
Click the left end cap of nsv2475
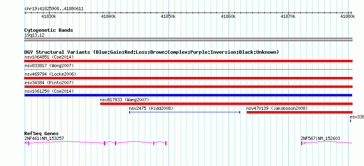130,112
